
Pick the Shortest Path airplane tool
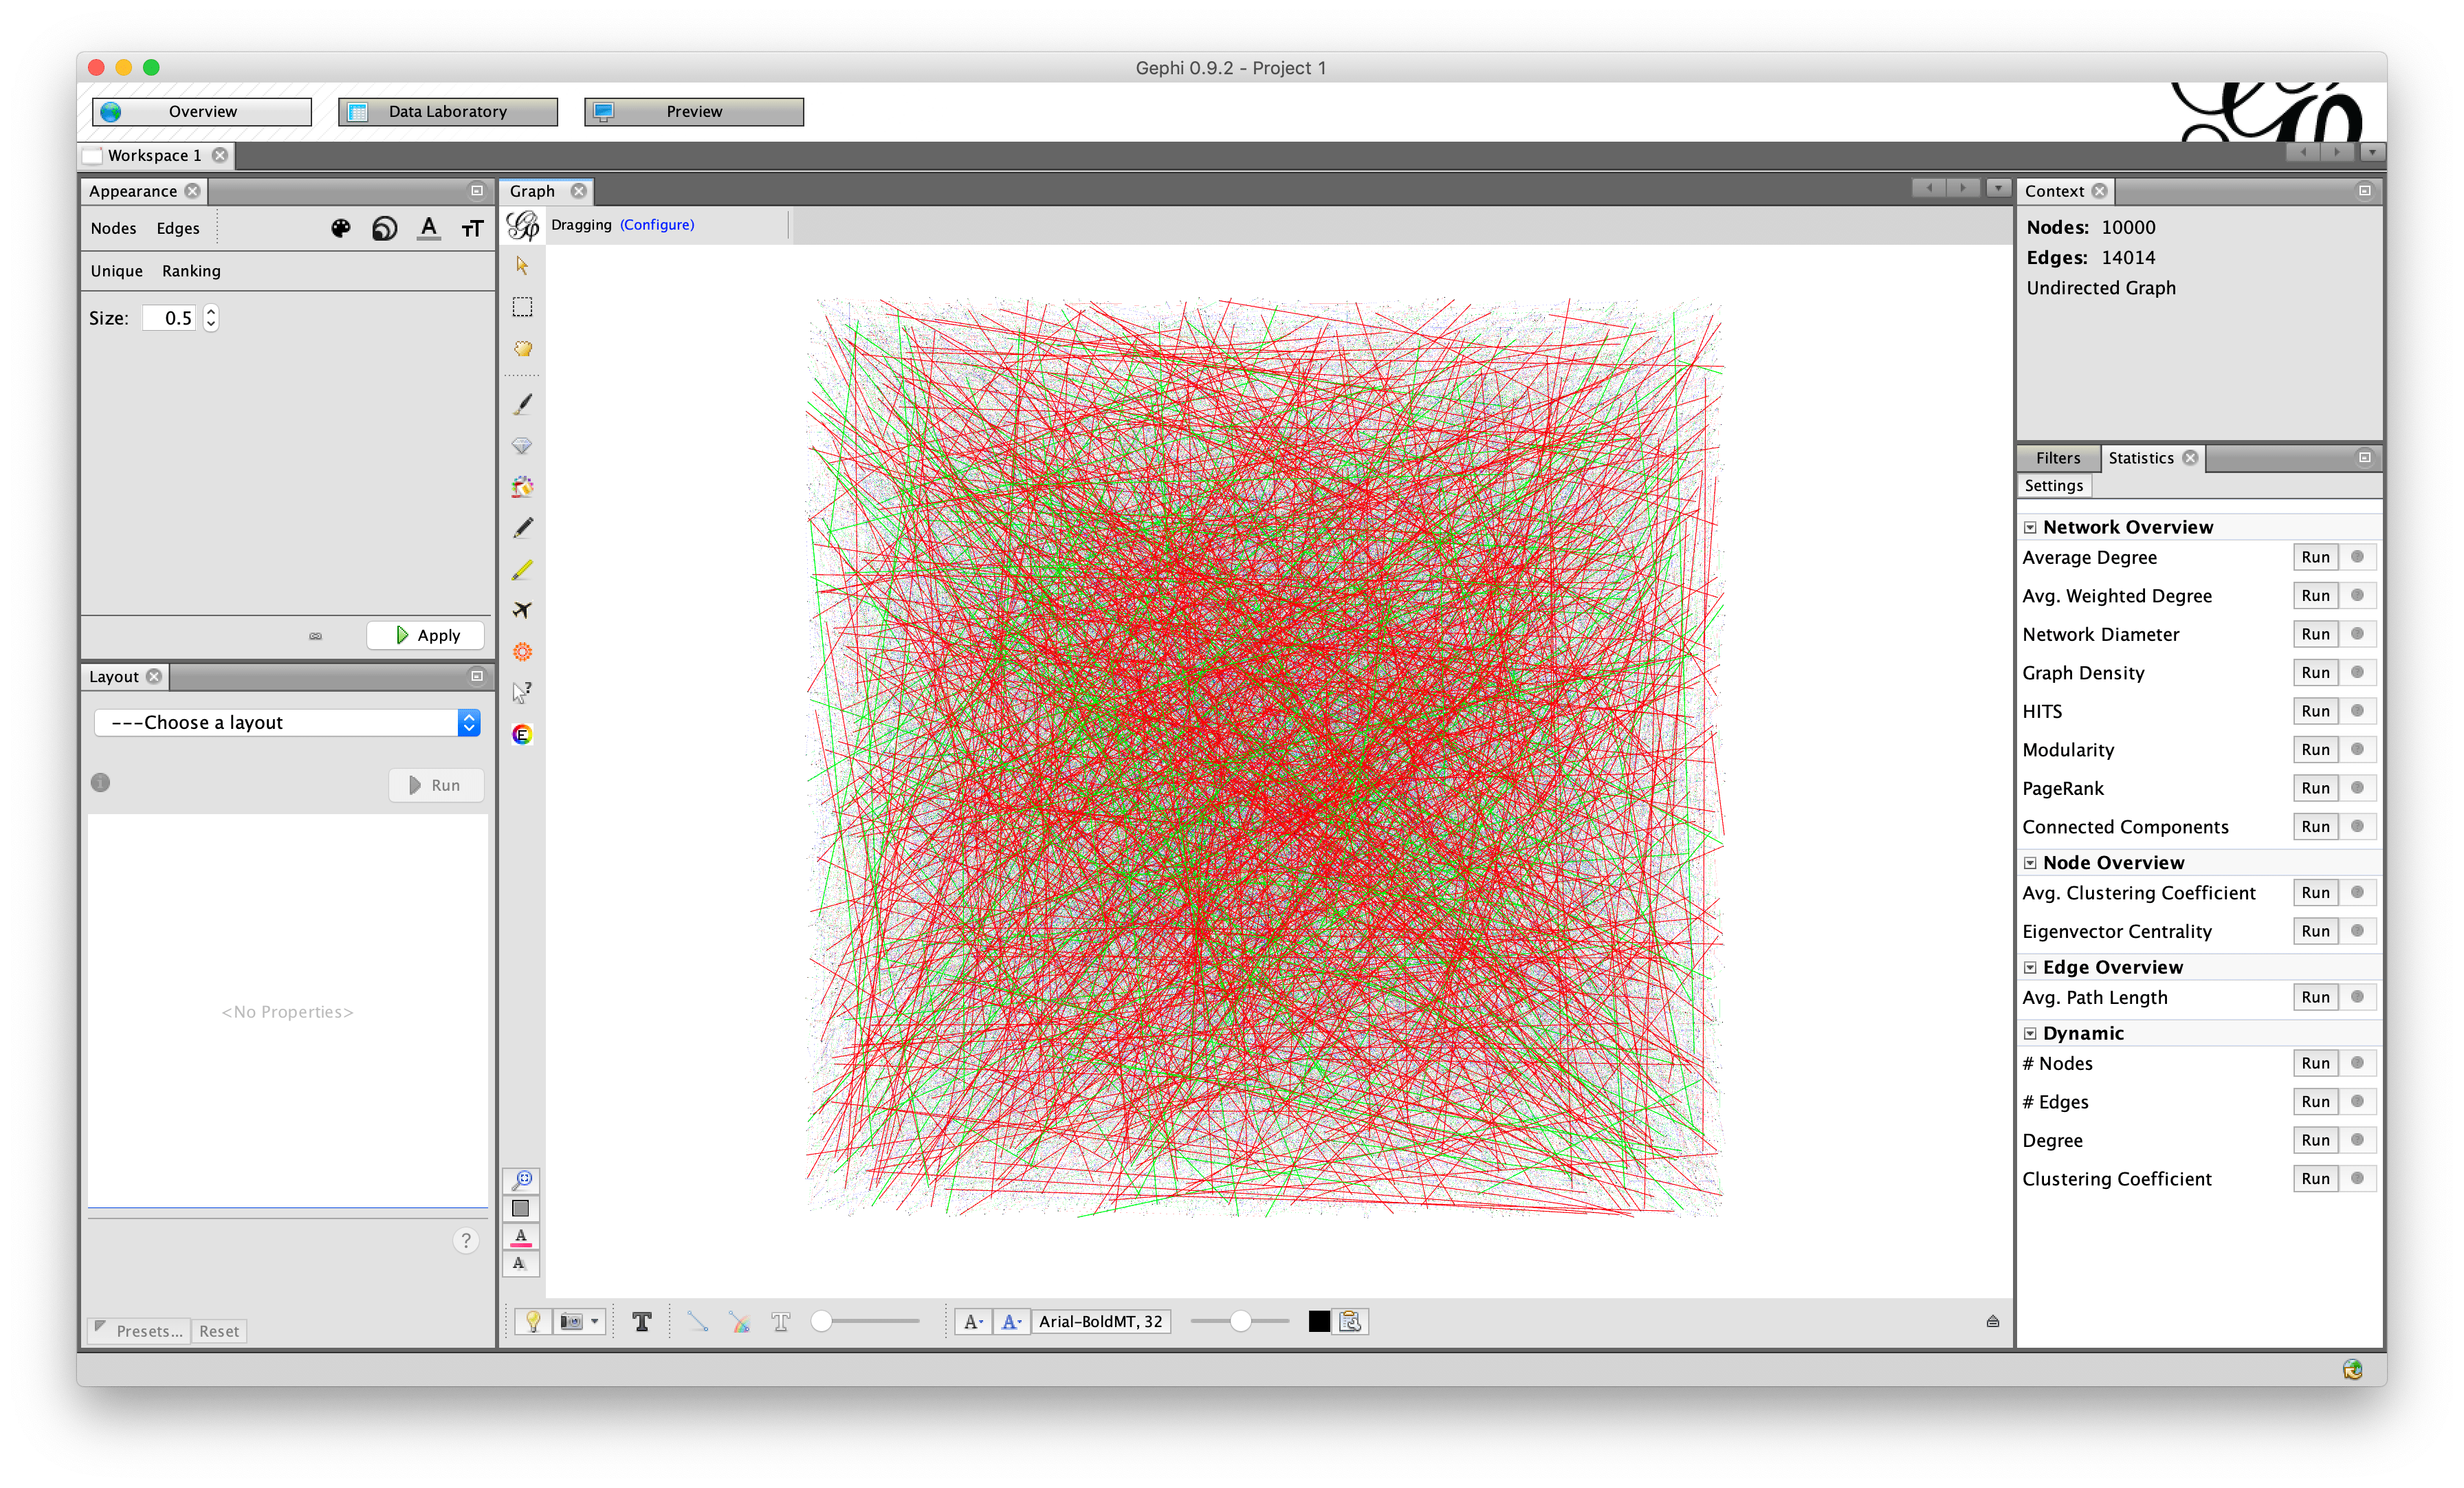522,610
